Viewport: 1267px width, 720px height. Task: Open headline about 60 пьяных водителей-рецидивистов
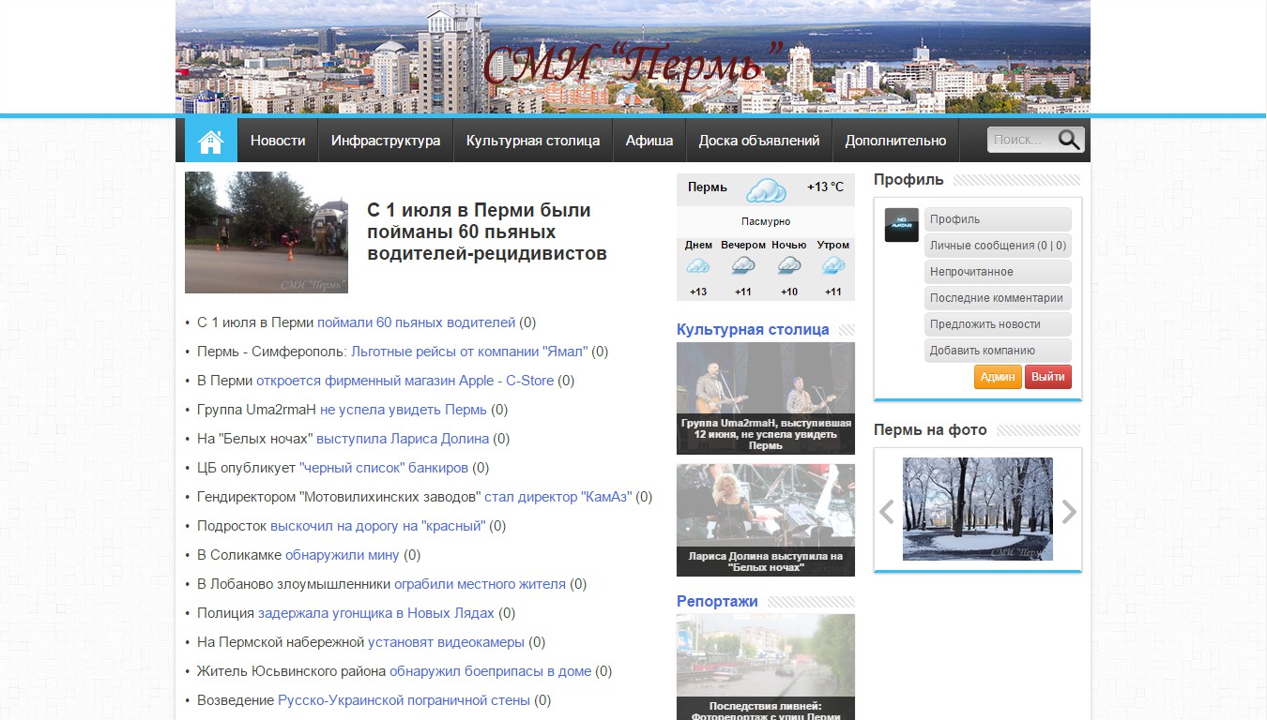pos(487,232)
